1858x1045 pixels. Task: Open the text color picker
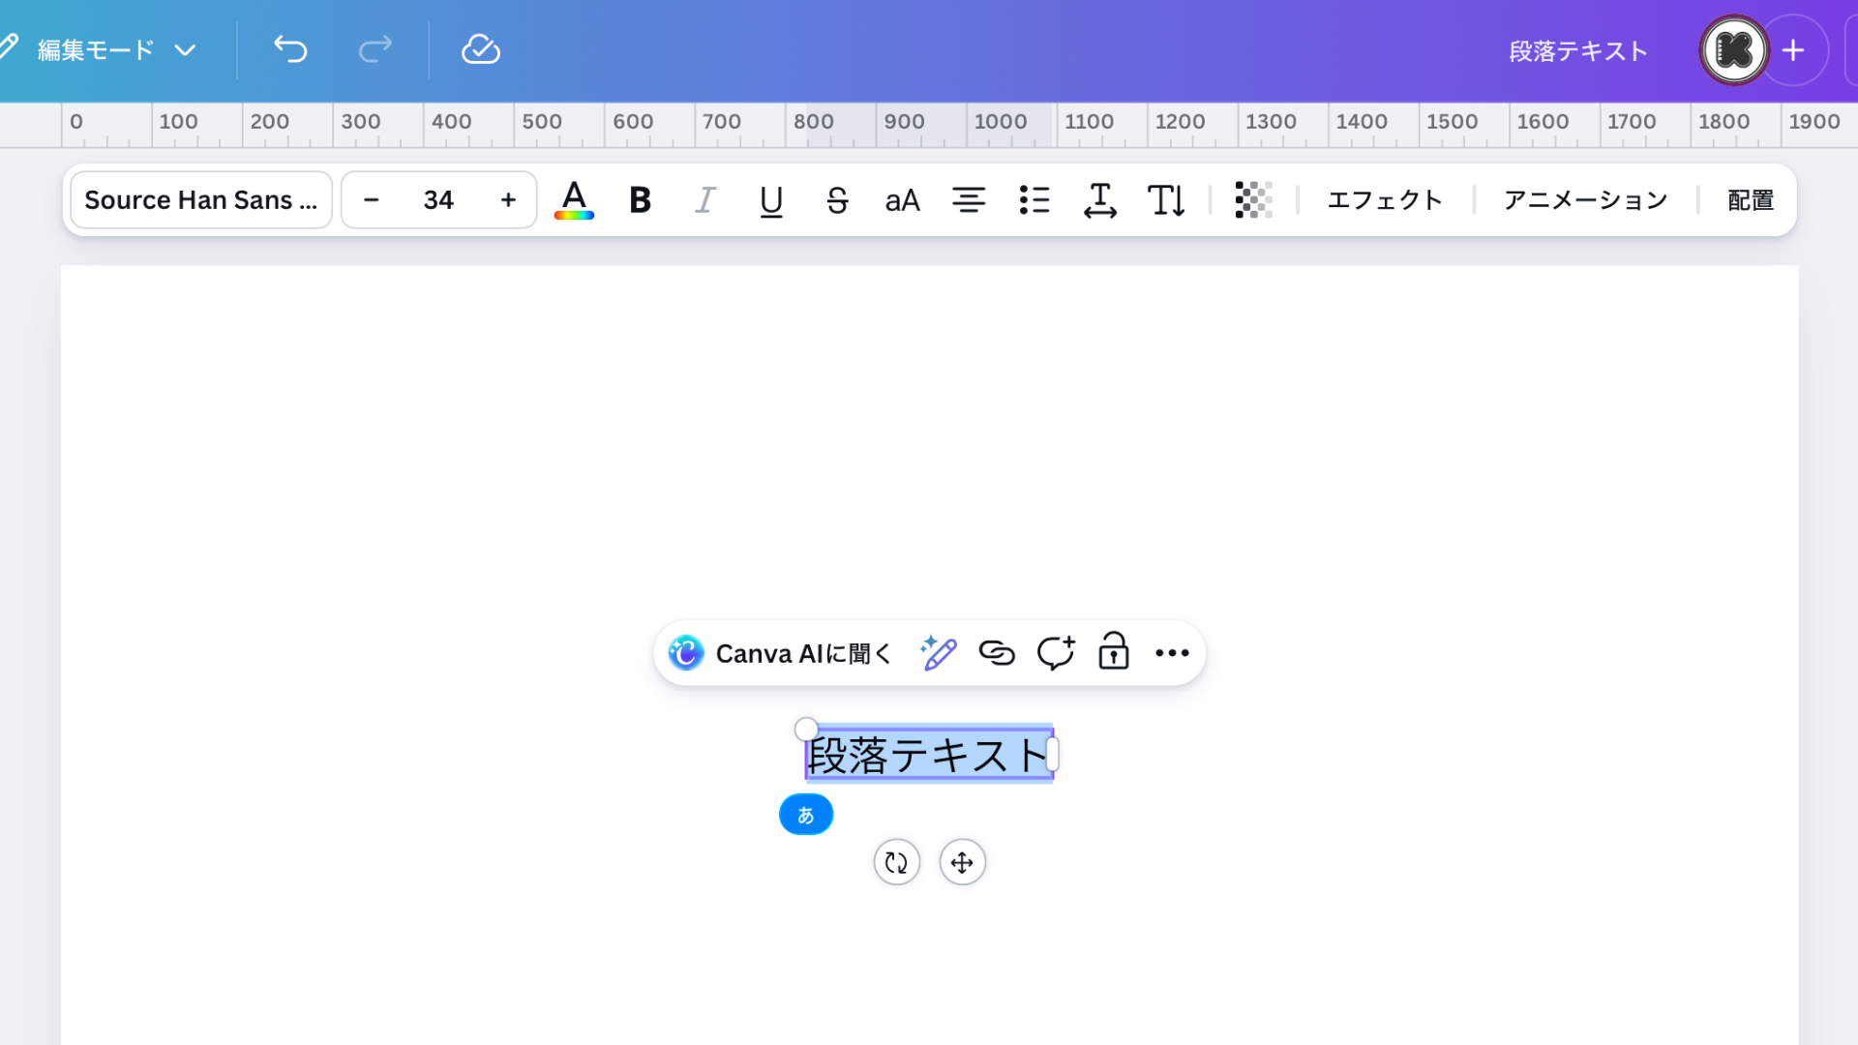pyautogui.click(x=574, y=200)
